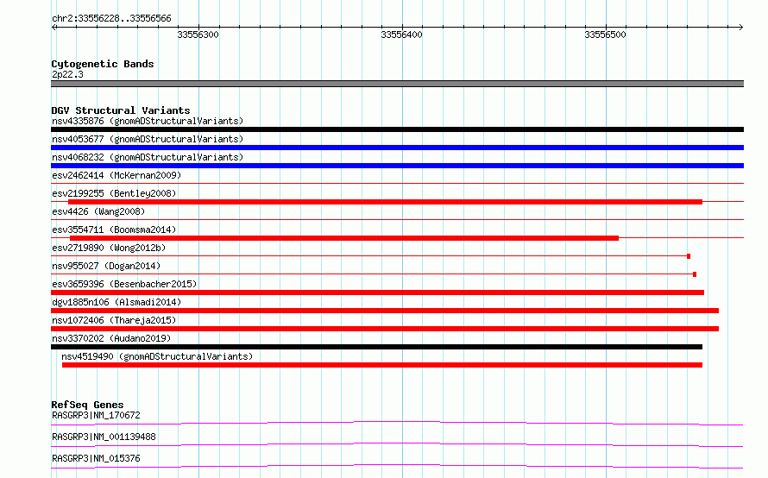
Task: Click the blue bar for nsv4053677
Action: coord(397,148)
